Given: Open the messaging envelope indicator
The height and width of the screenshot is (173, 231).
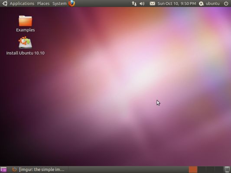Looking at the screenshot, I should point(152,3).
